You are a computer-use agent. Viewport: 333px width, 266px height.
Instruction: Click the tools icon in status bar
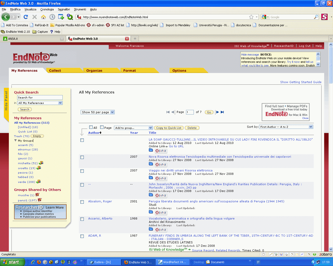[309, 255]
